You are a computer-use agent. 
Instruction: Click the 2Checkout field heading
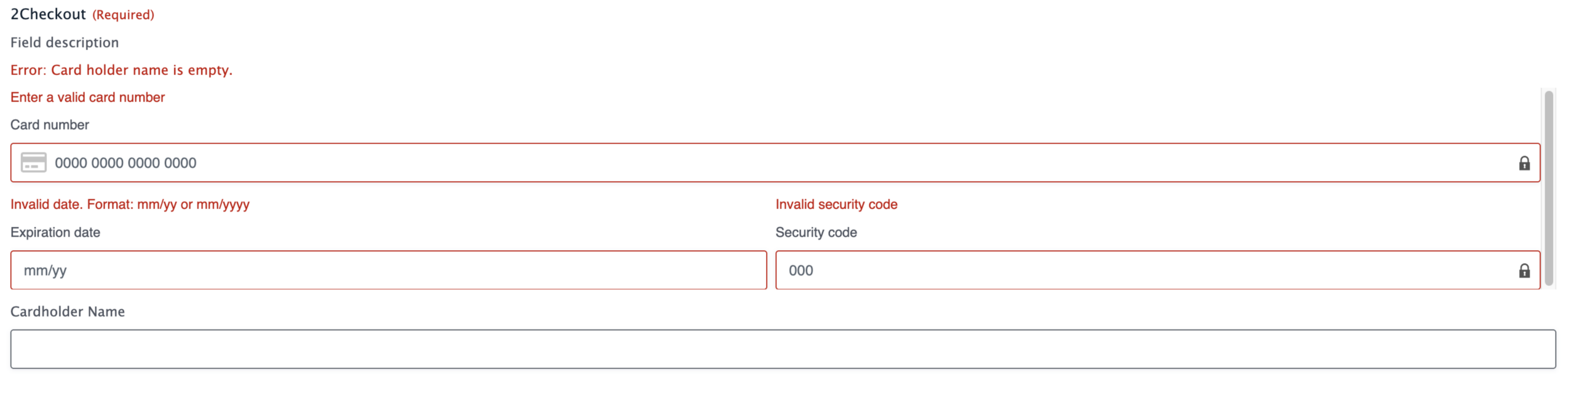point(48,14)
